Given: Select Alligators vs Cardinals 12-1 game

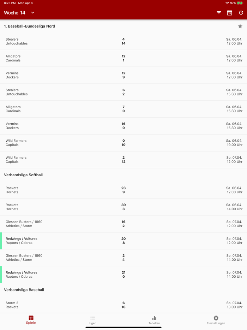Looking at the screenshot, I should click(x=123, y=58).
